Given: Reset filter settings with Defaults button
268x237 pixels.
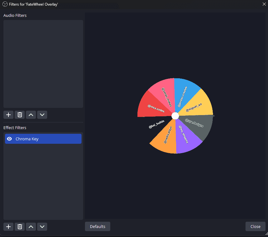Looking at the screenshot, I should click(x=97, y=226).
